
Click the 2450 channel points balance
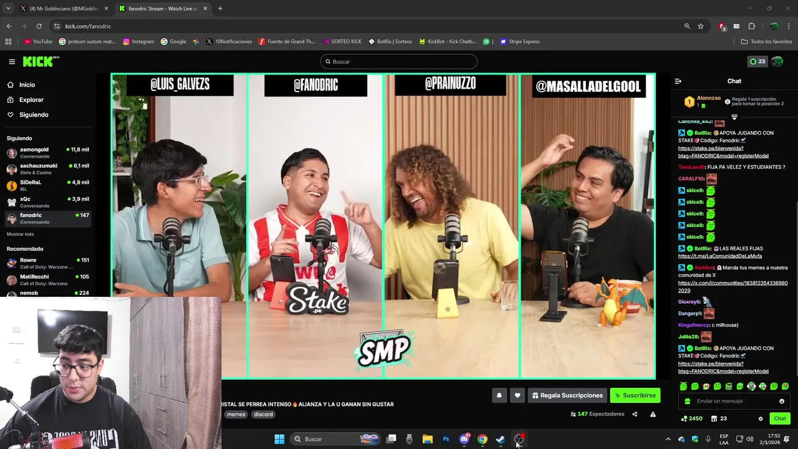pyautogui.click(x=692, y=418)
